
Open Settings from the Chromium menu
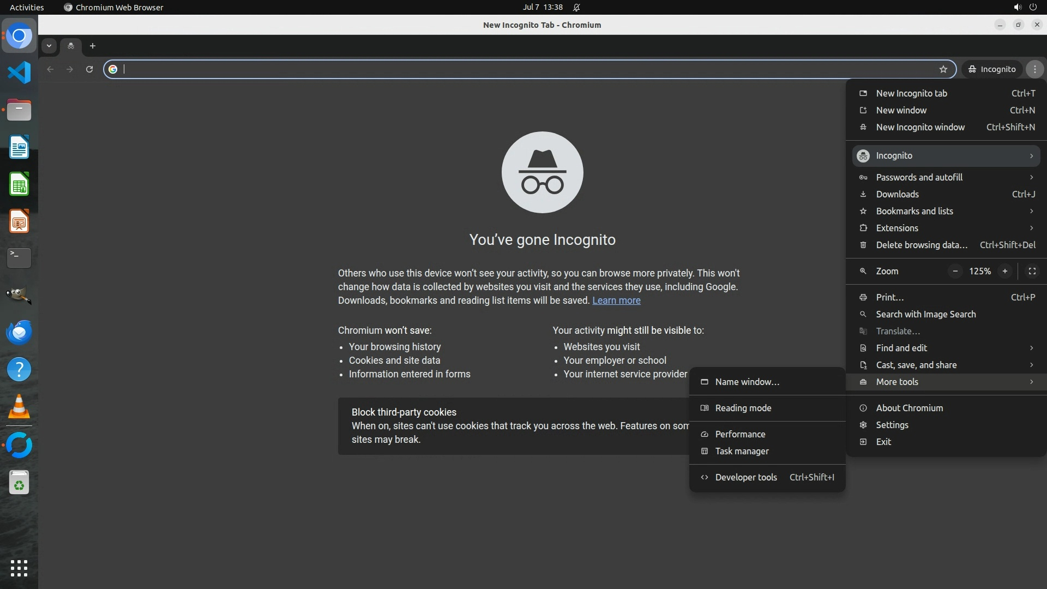click(x=892, y=425)
